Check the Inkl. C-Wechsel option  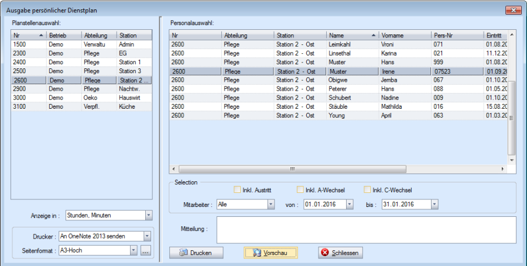pyautogui.click(x=368, y=189)
